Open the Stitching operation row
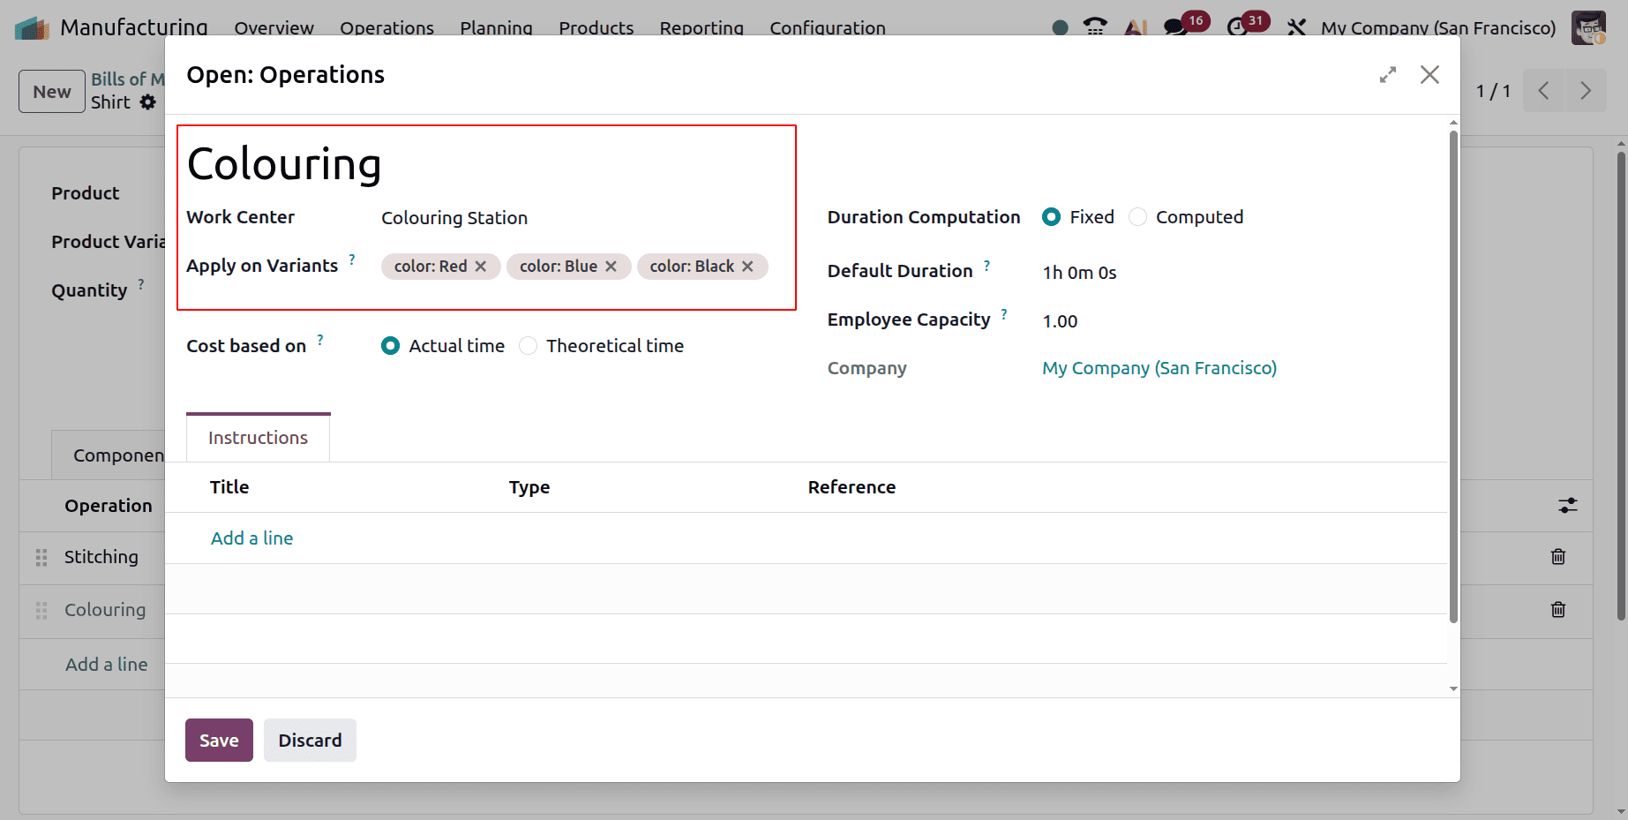Screen dimensions: 1628x820 pyautogui.click(x=101, y=557)
